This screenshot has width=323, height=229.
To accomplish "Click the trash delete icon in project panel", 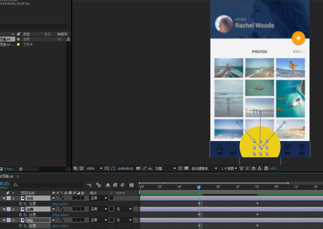I will pyautogui.click(x=21, y=169).
